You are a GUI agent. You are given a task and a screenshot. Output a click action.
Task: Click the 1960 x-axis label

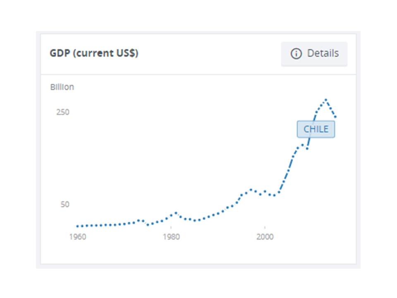click(x=77, y=237)
